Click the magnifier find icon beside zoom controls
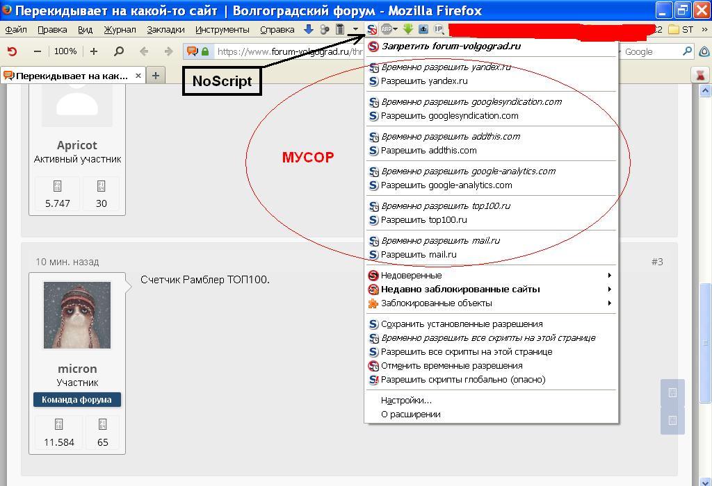The height and width of the screenshot is (486, 712). pos(118,51)
